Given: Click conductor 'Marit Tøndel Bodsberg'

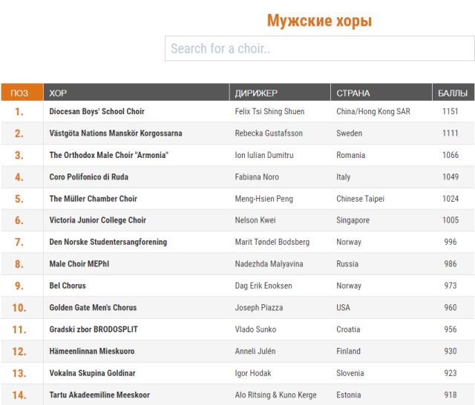Looking at the screenshot, I should (272, 242).
